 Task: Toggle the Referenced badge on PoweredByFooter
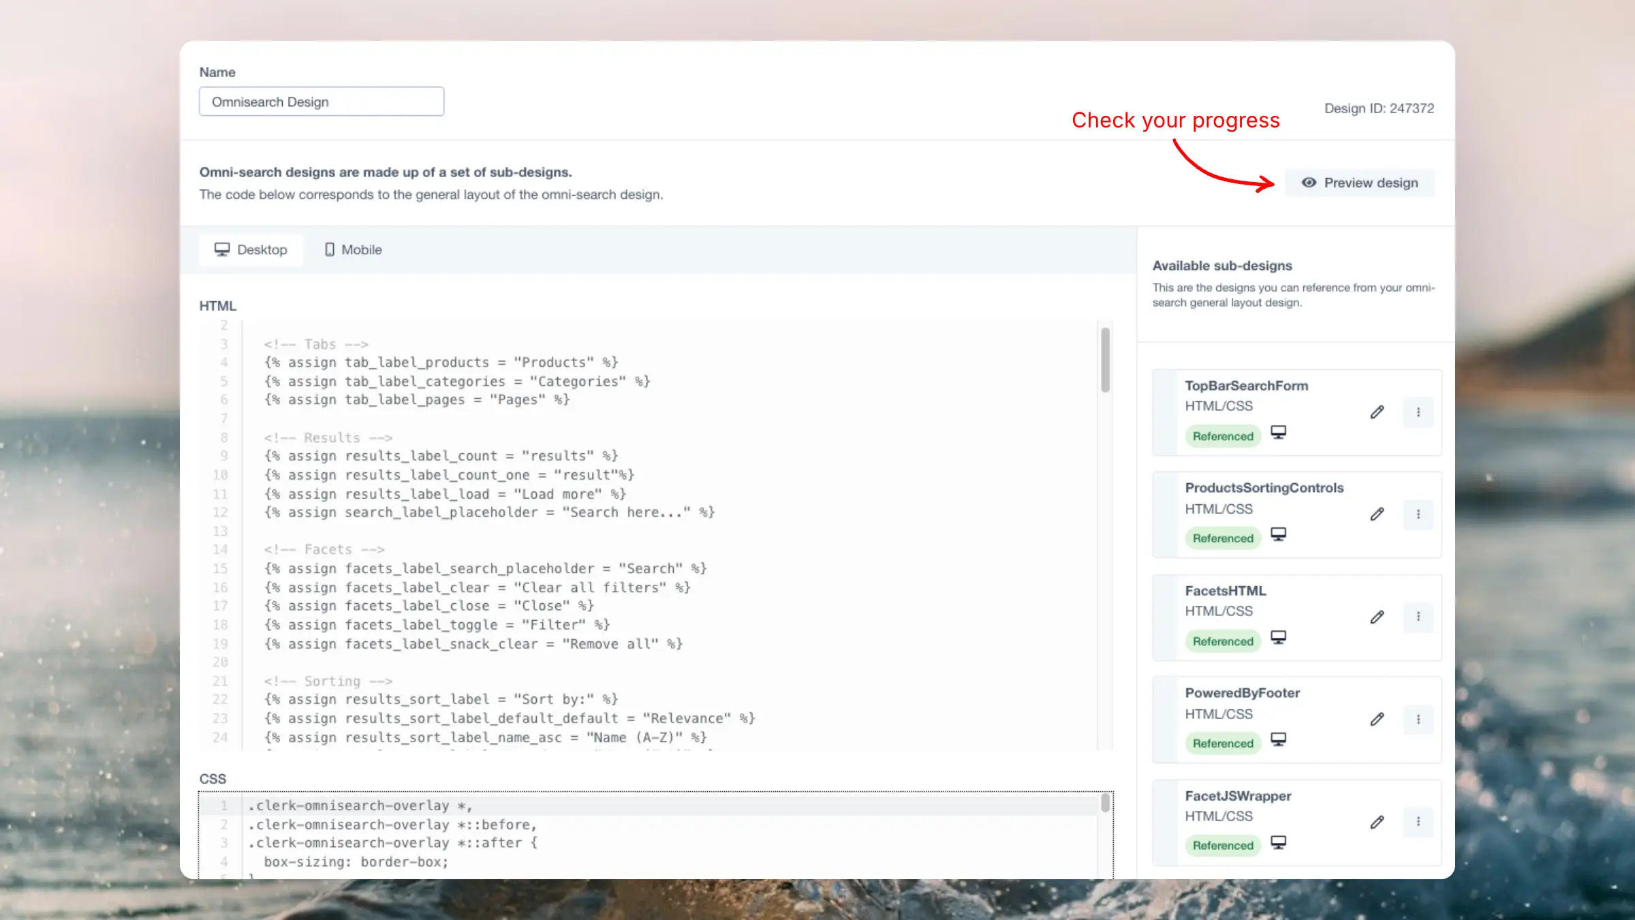1223,743
